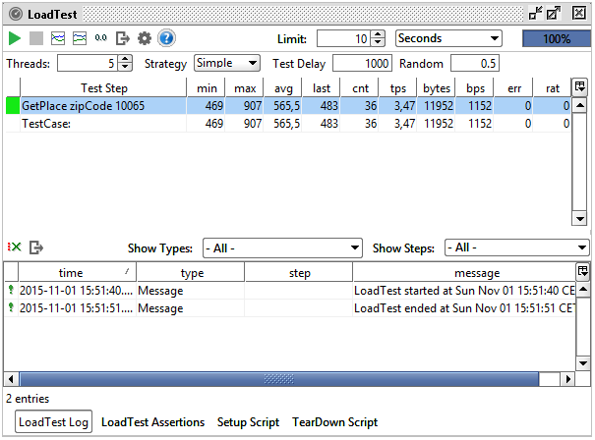Click the step column header in log
595x440 pixels.
tap(299, 272)
